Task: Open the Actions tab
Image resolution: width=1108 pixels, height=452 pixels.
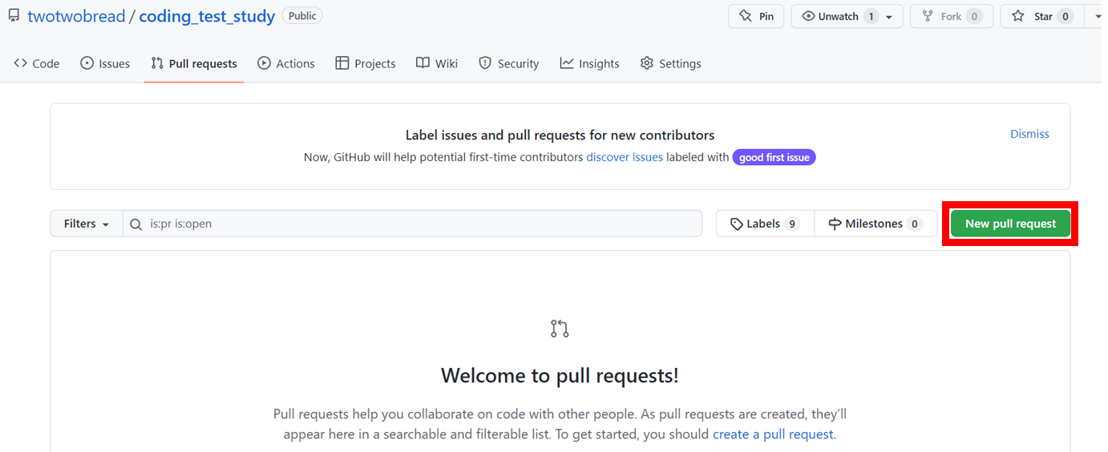Action: pyautogui.click(x=286, y=63)
